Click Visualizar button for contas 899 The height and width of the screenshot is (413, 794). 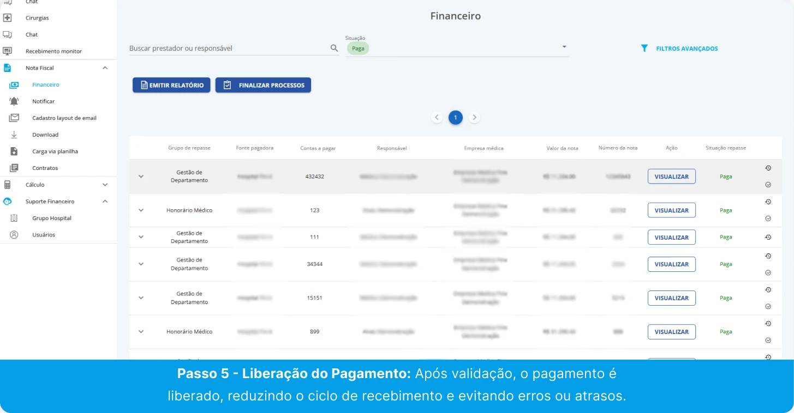[671, 332]
